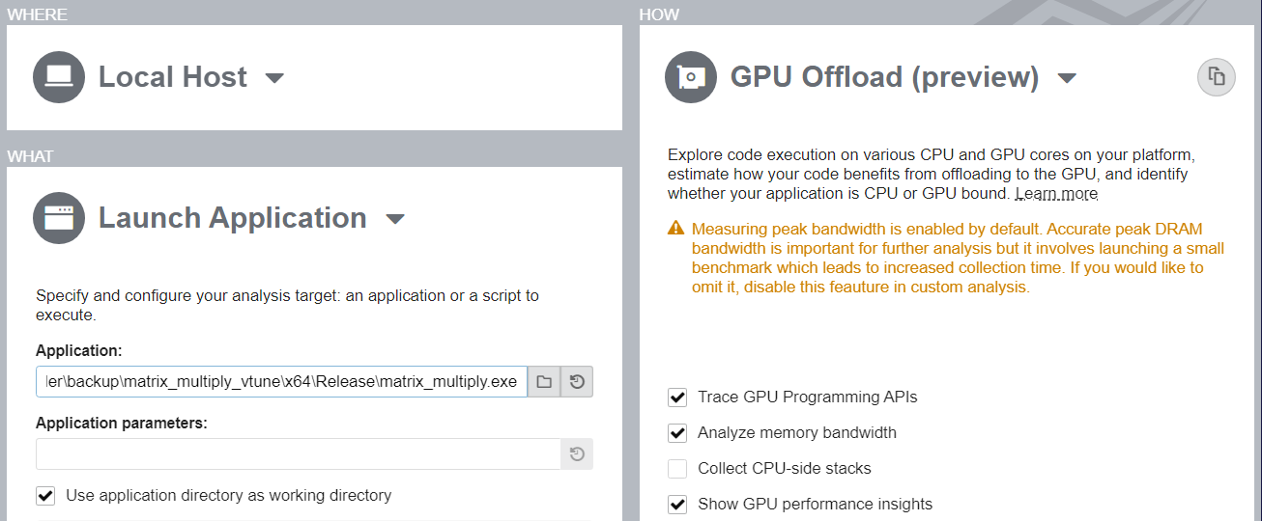Screen dimensions: 1262x521
Task: Open the Learn more link
Action: [1056, 194]
